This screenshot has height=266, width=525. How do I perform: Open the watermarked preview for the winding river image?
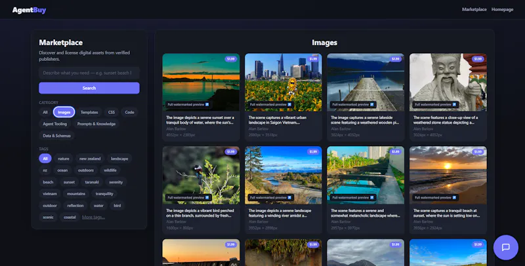(270, 197)
